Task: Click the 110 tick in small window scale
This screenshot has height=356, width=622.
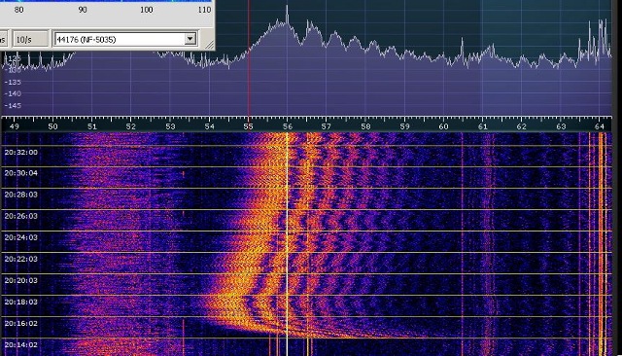Action: 204,10
